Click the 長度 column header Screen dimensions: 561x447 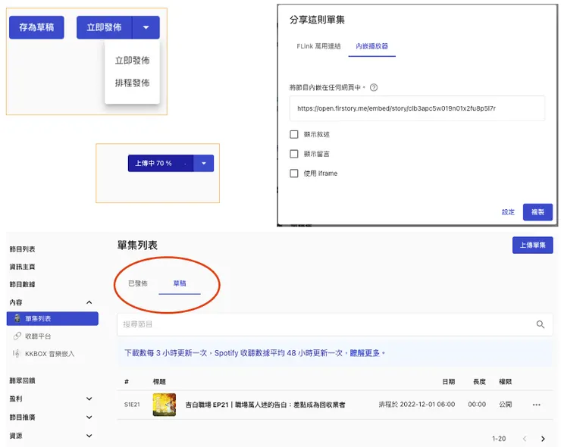479,382
